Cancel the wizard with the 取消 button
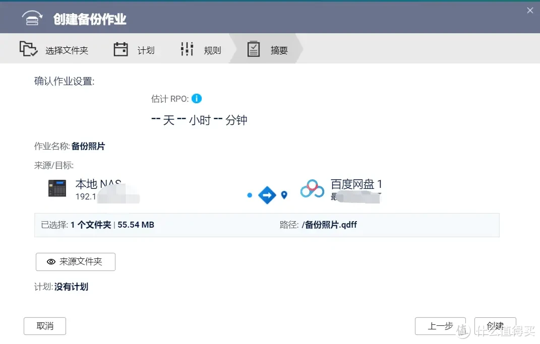Viewport: 540px width, 344px height. pos(44,326)
